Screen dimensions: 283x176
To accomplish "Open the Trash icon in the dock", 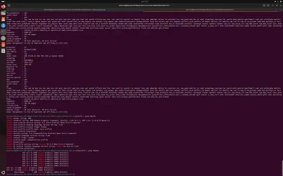I will click(x=3, y=51).
